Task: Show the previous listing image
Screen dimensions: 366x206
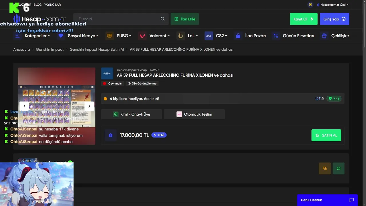Action: 24,106
